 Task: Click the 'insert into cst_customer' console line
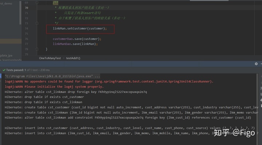pyautogui.click(x=130, y=128)
